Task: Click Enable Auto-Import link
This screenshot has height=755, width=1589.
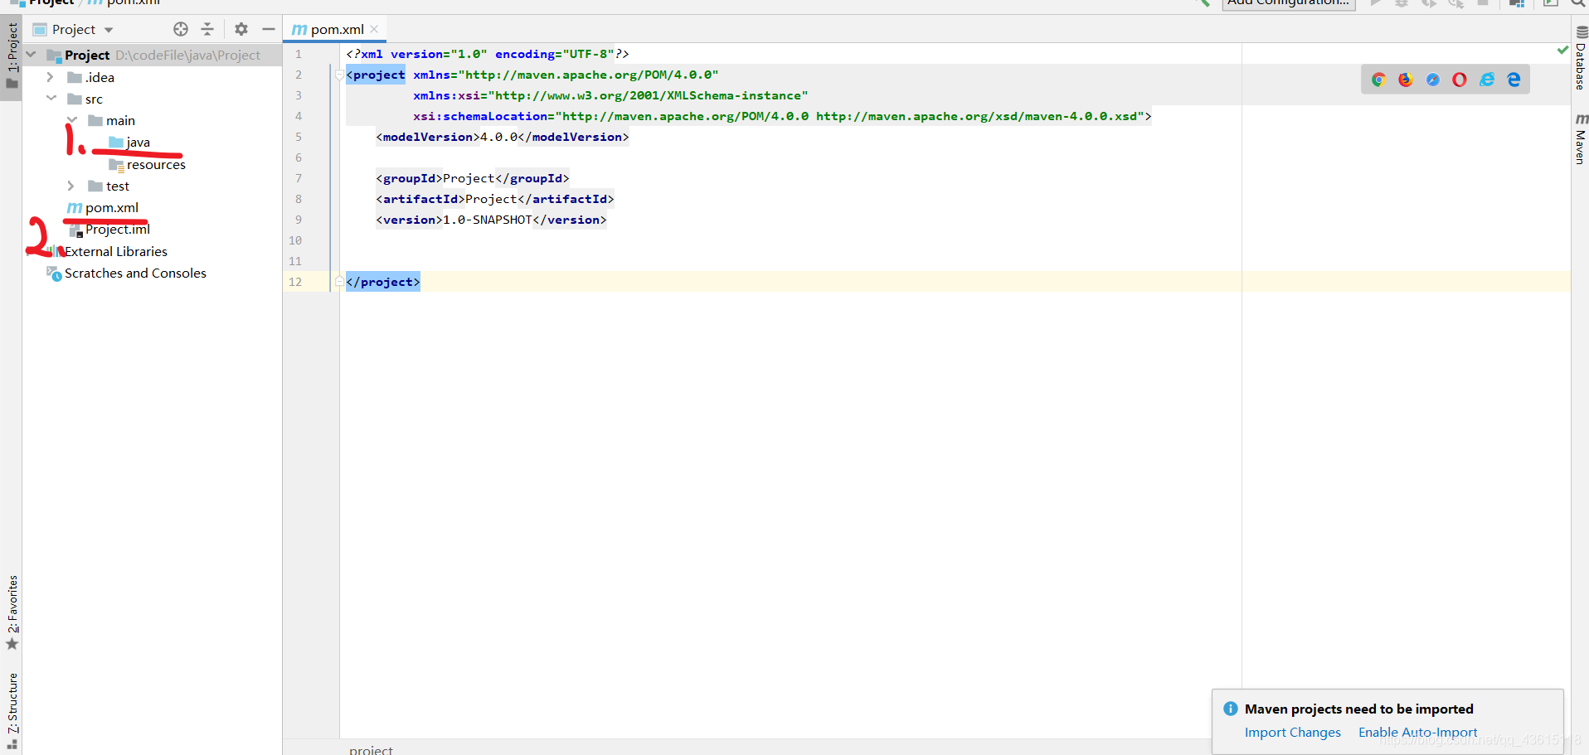Action: [1417, 732]
